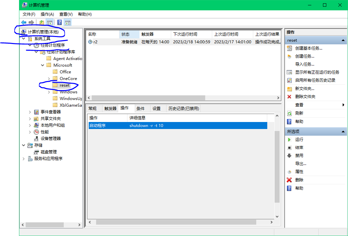Click the 属性 clock icon

point(289,172)
